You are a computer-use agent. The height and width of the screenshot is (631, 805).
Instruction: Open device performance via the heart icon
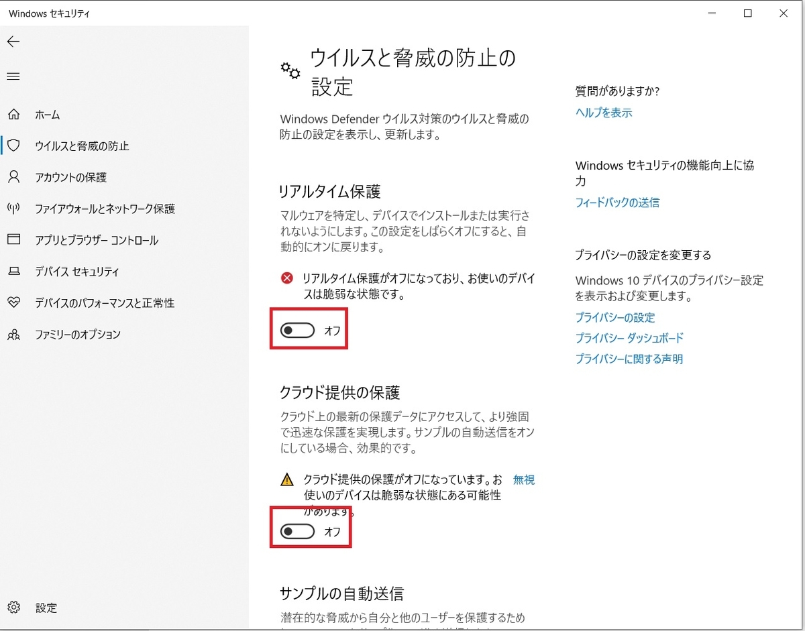click(13, 303)
